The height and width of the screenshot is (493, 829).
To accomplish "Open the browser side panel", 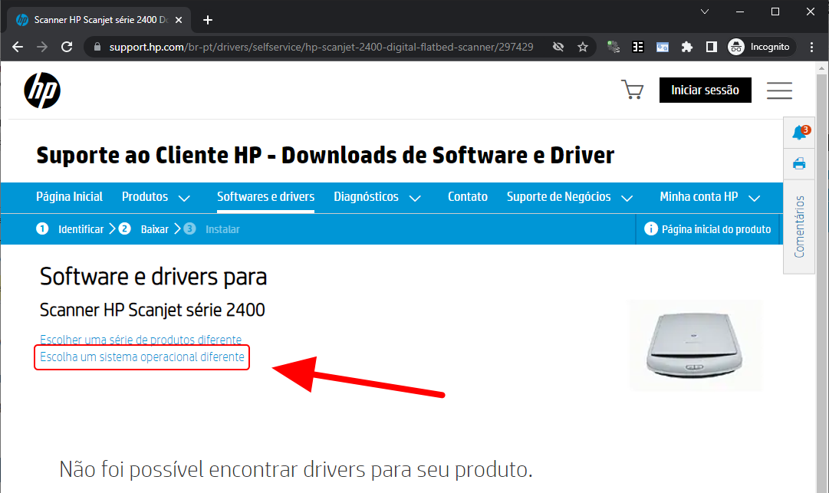I will (x=712, y=47).
